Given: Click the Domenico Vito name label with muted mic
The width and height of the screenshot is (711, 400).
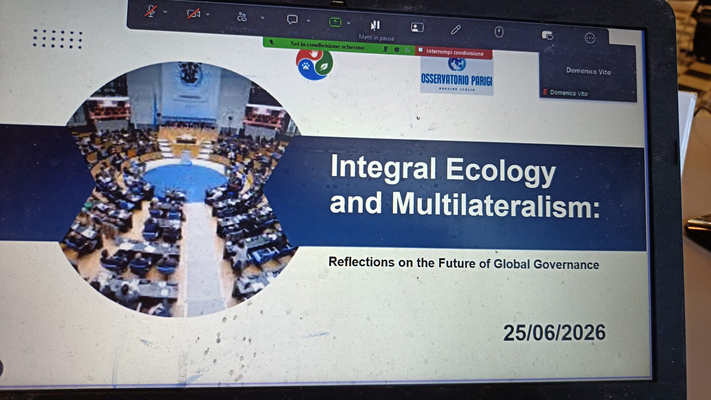Looking at the screenshot, I should pos(565,93).
